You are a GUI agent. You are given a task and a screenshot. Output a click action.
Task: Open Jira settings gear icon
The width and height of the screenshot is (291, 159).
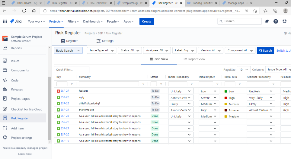tap(284, 21)
